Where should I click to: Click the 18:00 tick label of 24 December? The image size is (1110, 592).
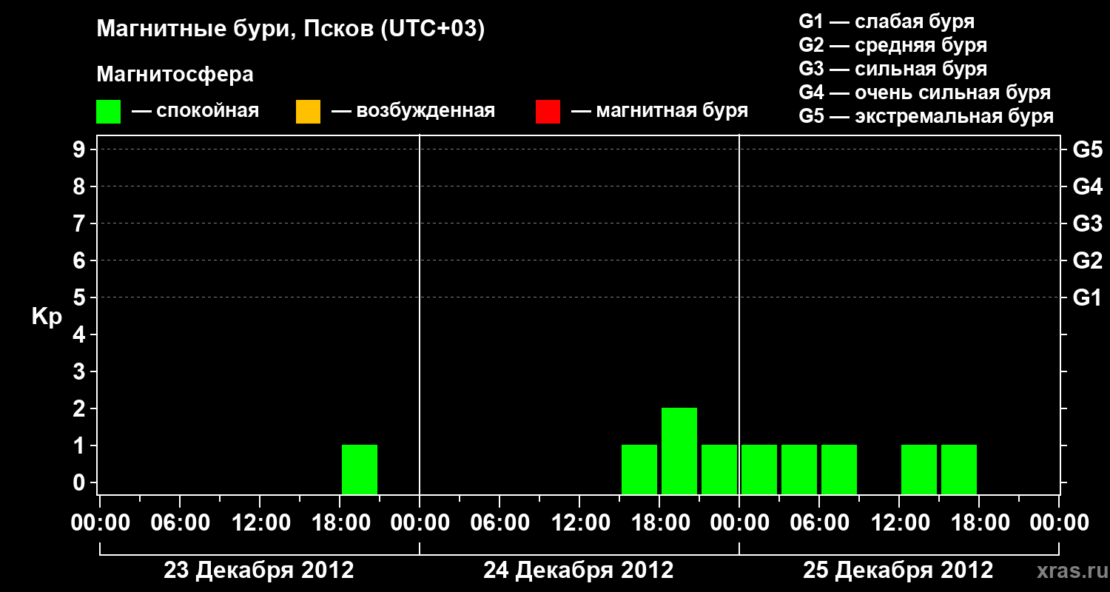pos(659,522)
